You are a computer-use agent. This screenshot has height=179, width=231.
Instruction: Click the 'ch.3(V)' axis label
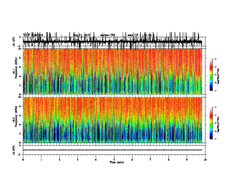[14, 150]
